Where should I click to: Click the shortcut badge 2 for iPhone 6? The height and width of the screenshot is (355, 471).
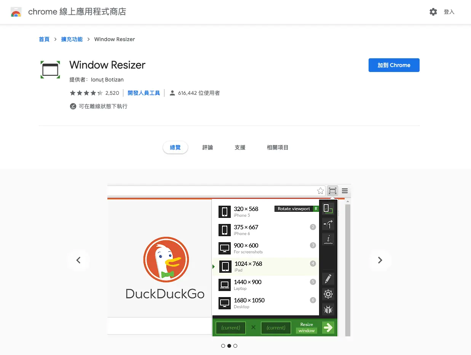pos(313,227)
